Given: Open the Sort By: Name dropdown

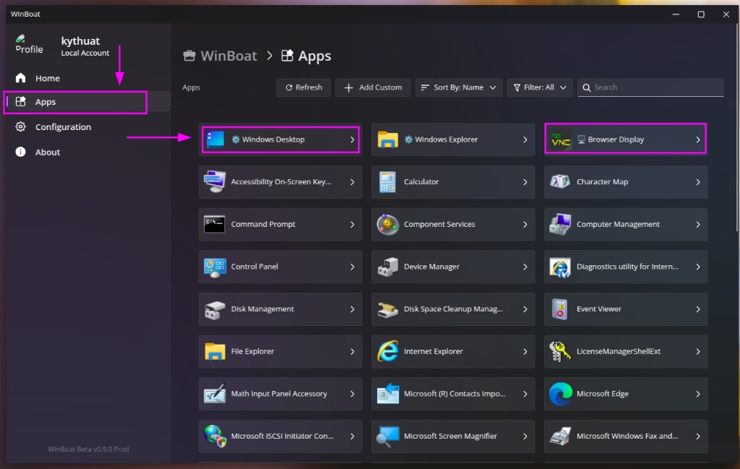Looking at the screenshot, I should (457, 87).
